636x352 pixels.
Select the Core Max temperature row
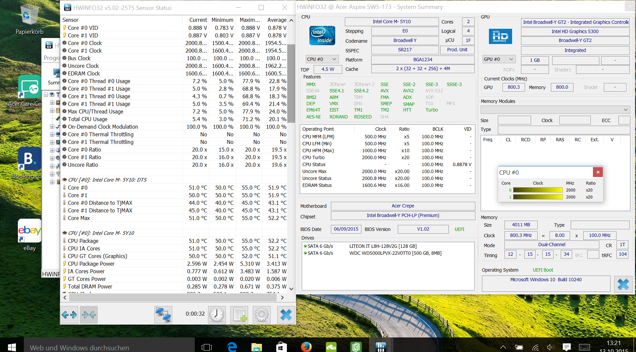(x=175, y=218)
